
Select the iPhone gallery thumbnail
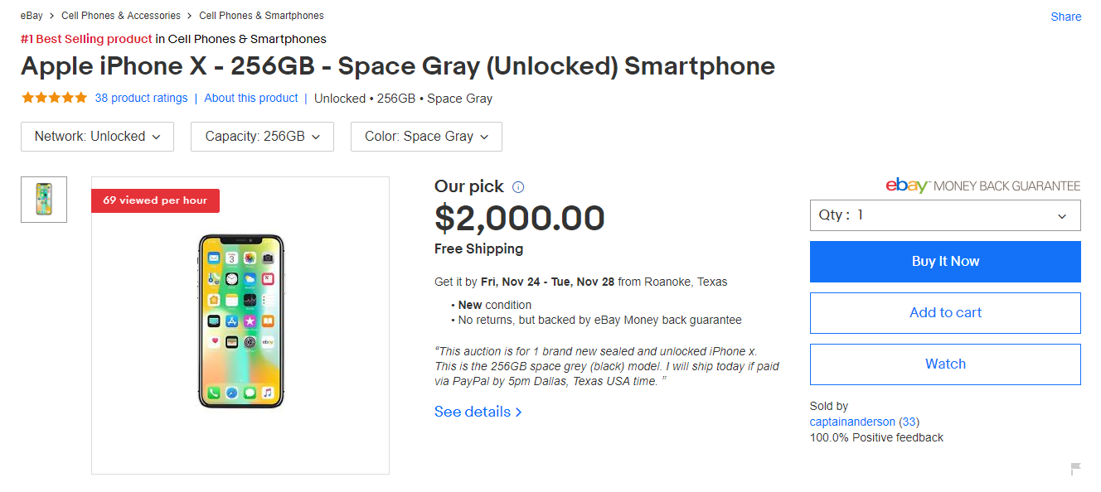43,199
